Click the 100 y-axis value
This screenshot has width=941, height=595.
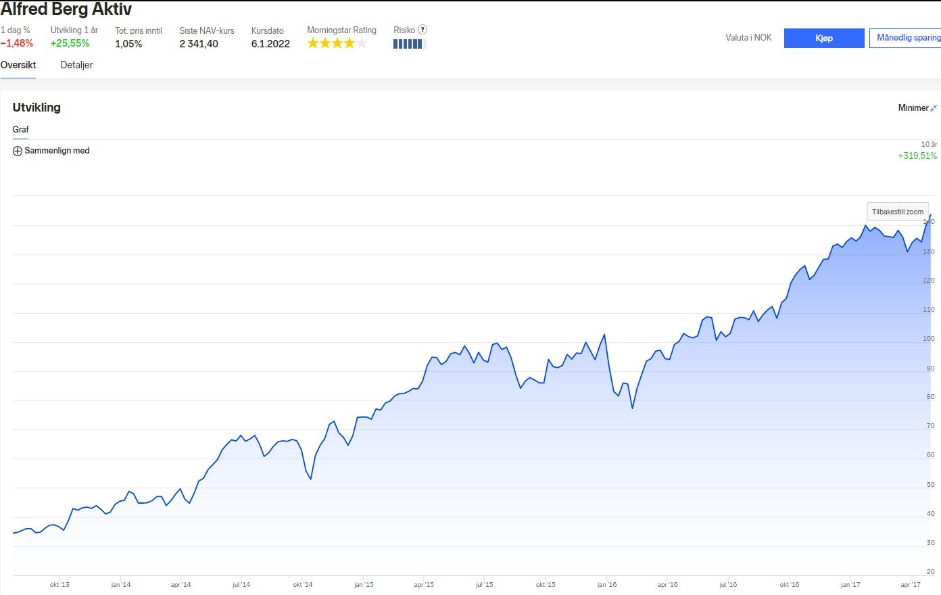coord(929,339)
